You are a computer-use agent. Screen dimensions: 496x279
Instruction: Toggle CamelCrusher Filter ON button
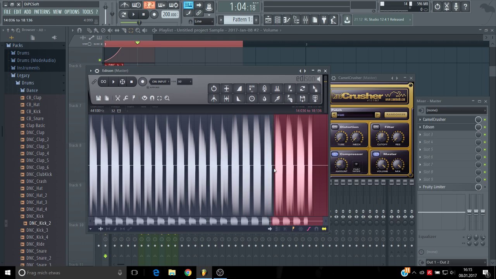coord(376,127)
